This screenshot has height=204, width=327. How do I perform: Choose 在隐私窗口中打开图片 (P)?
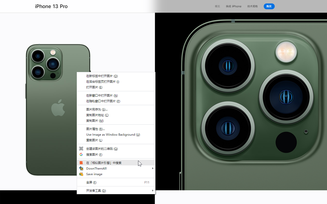coord(116,101)
